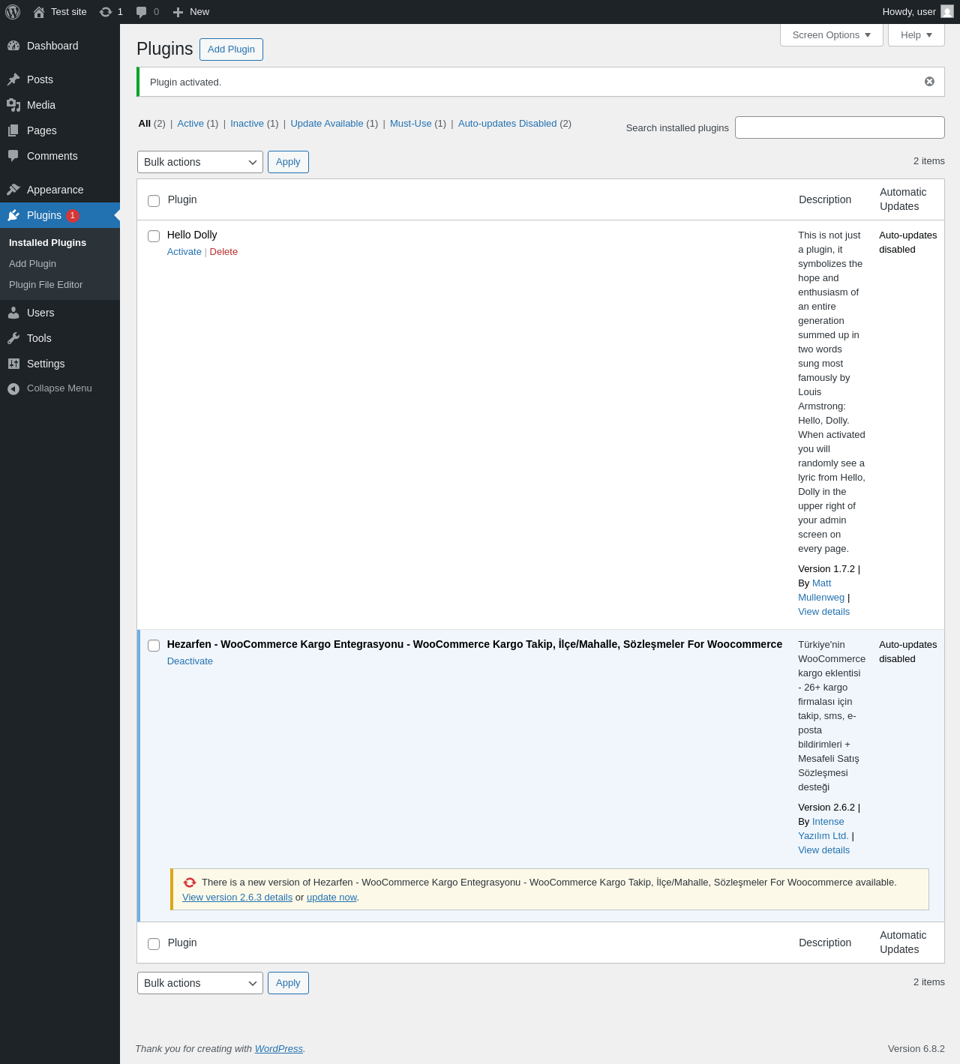
Task: Delete the Hello Dolly plugin
Action: [223, 252]
